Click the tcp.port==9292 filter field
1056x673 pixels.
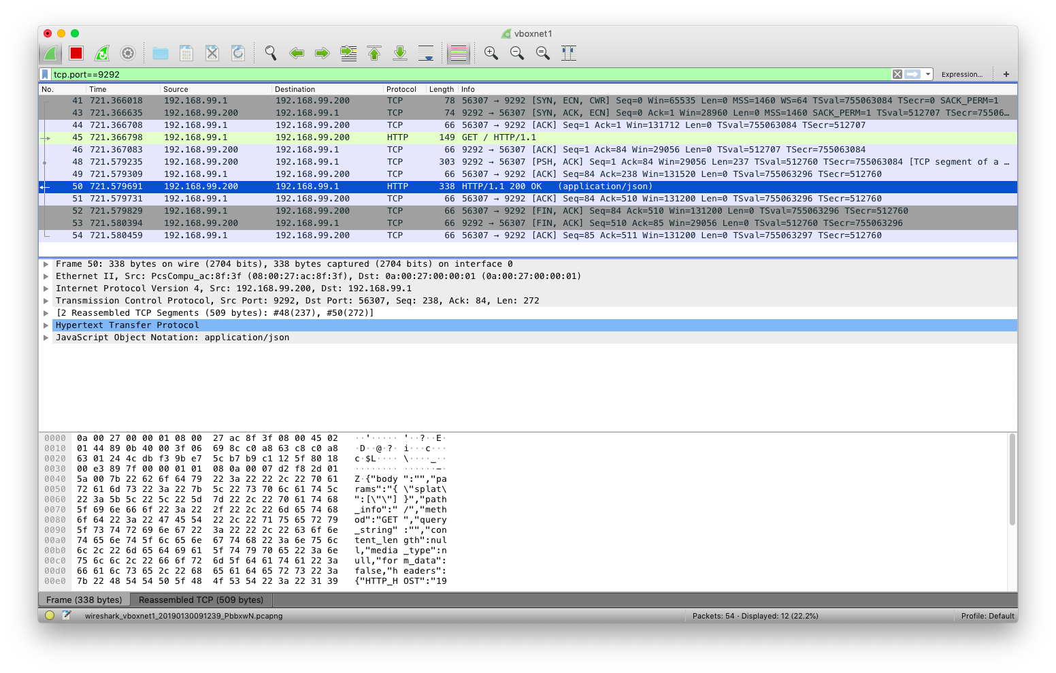pyautogui.click(x=469, y=74)
